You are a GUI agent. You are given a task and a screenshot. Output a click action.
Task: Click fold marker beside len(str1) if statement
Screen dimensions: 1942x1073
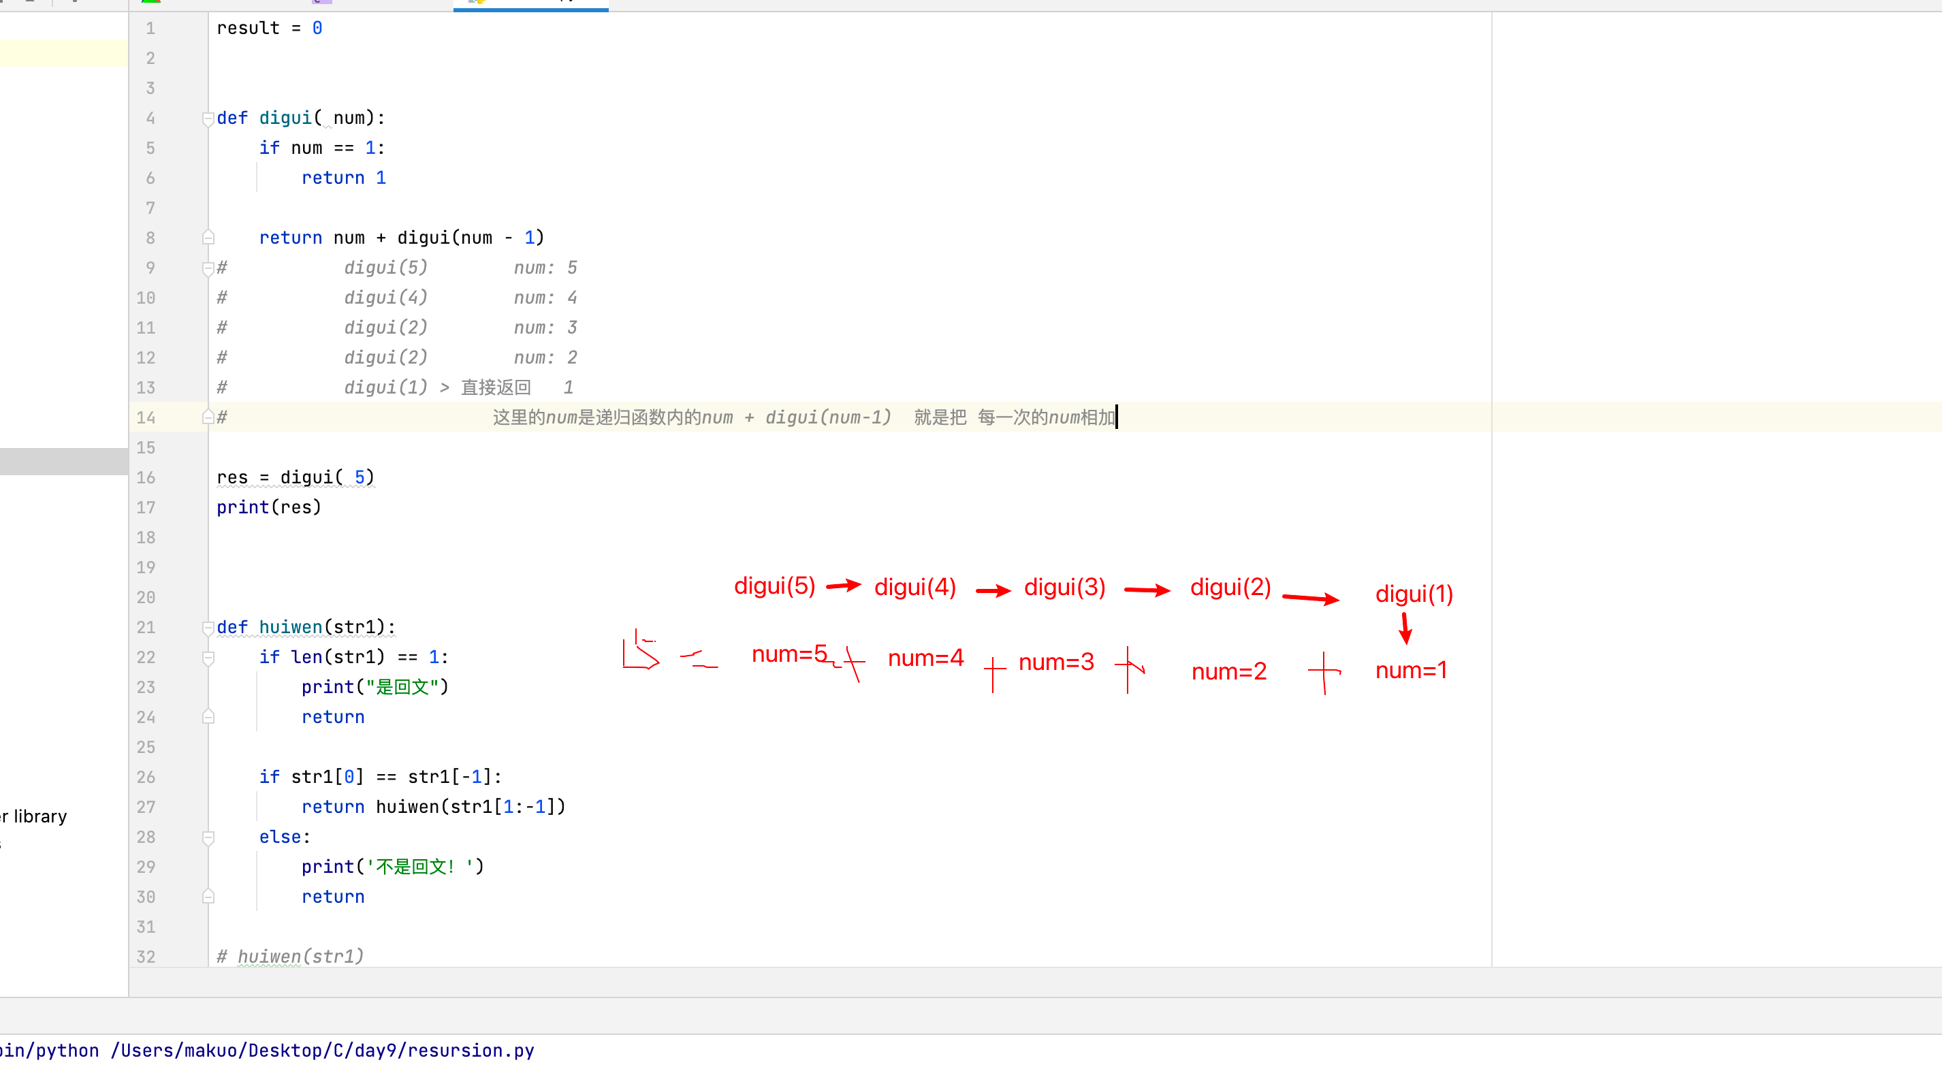click(x=208, y=658)
